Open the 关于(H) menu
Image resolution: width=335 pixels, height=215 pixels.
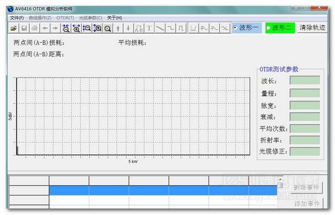114,18
